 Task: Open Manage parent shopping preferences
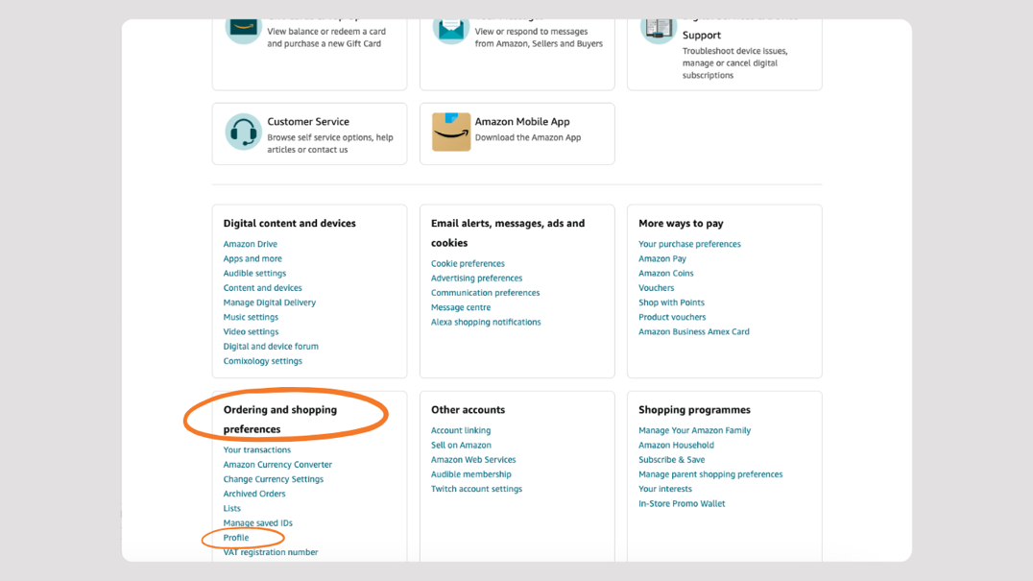tap(710, 474)
